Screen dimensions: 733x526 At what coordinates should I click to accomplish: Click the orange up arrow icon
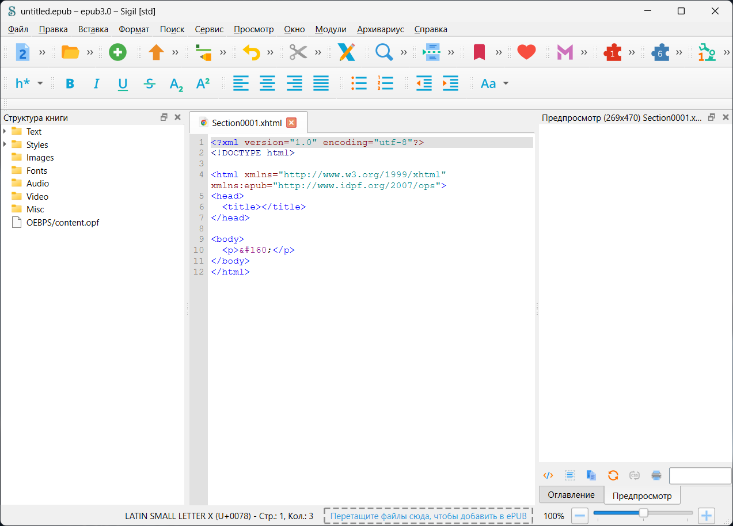point(156,52)
